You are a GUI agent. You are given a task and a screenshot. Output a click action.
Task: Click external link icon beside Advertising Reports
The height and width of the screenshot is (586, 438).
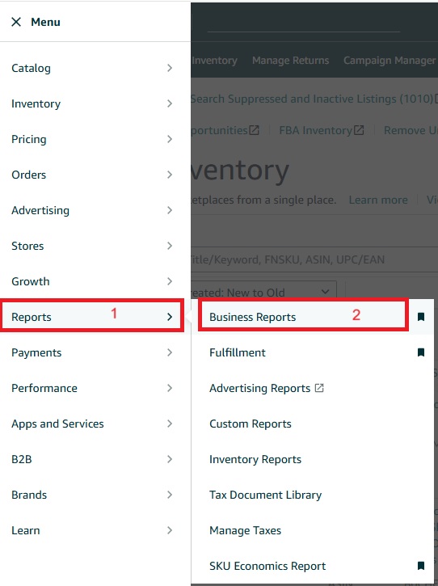pos(319,388)
